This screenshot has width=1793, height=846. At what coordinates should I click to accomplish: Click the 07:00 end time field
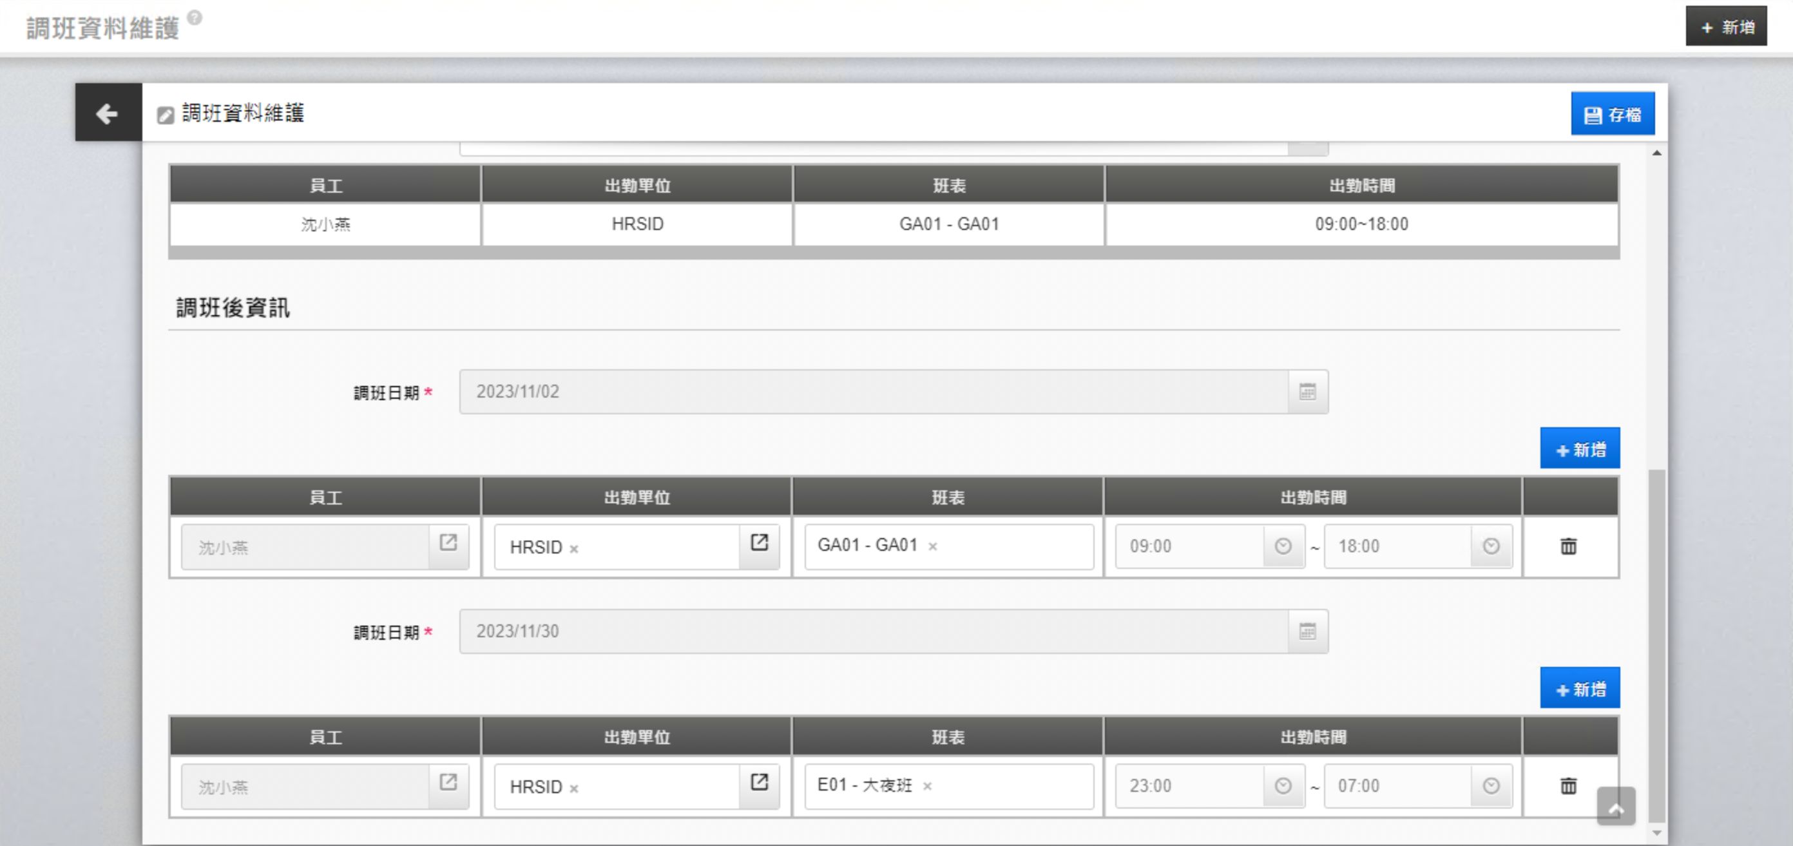1397,786
